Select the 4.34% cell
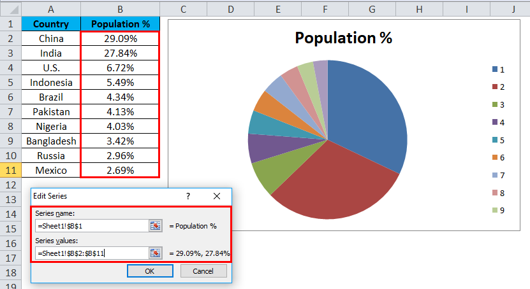The image size is (530, 289). coord(120,97)
